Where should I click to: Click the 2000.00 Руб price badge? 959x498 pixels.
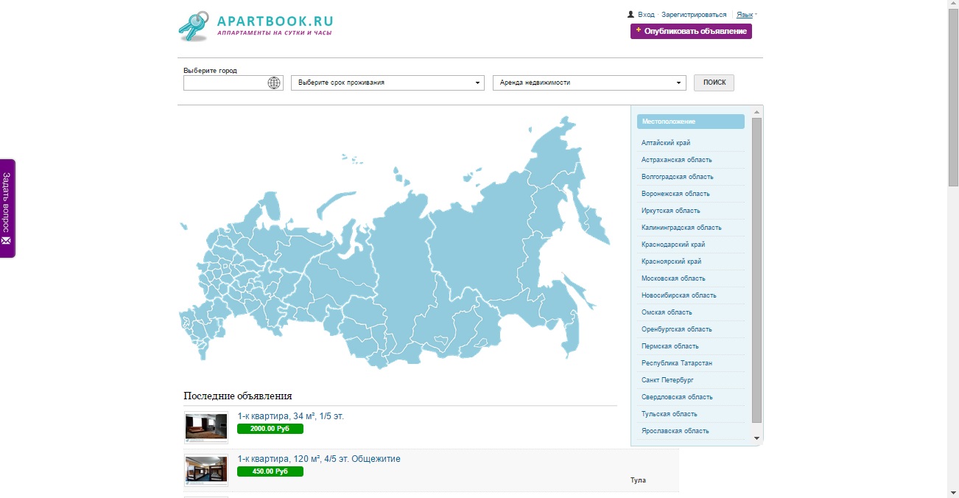pos(270,429)
